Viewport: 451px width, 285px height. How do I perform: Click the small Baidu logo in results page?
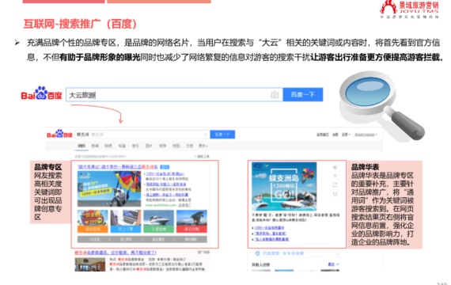point(59,134)
